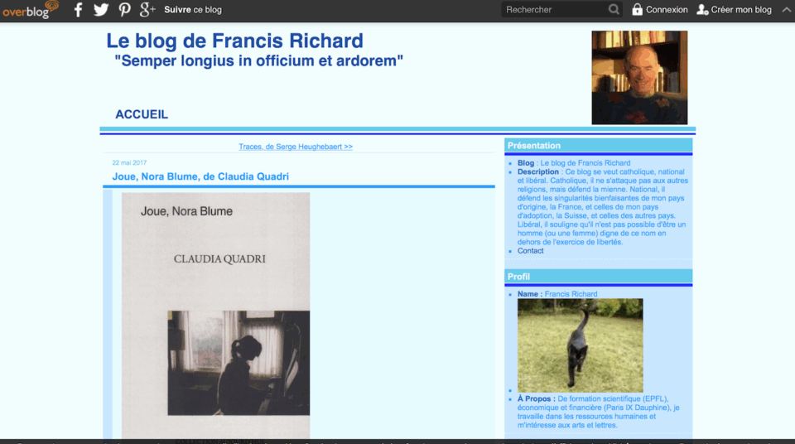Pin blog with Pinterest icon
This screenshot has width=795, height=444.
point(124,10)
